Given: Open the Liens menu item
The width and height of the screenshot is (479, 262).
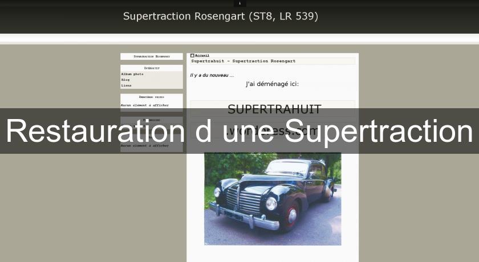Looking at the screenshot, I should tap(126, 85).
